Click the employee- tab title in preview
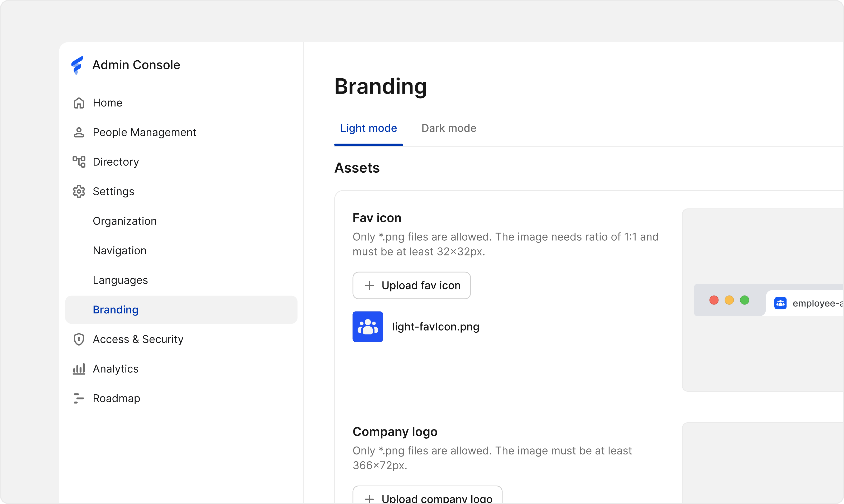 (x=818, y=303)
